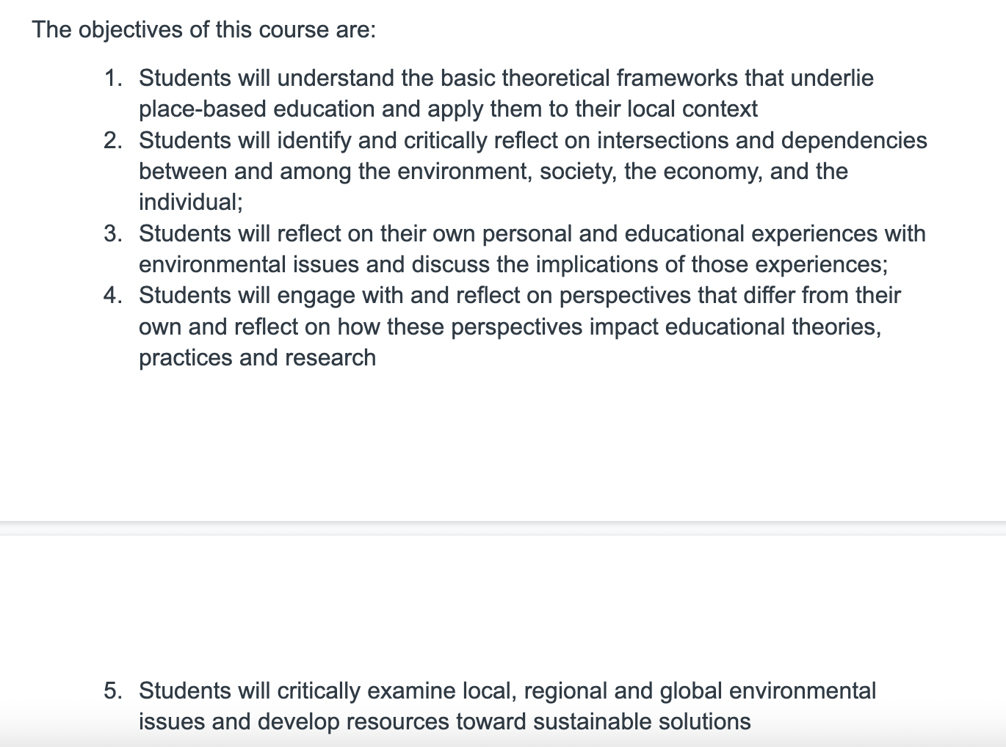Click 'sustainable solutions' in objective five
The height and width of the screenshot is (747, 1006).
(x=642, y=721)
